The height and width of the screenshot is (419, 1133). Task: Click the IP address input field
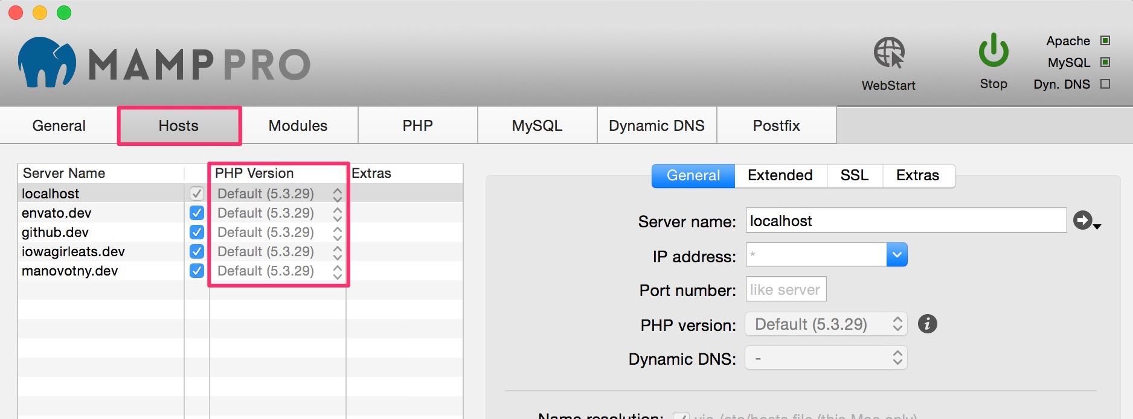point(817,254)
